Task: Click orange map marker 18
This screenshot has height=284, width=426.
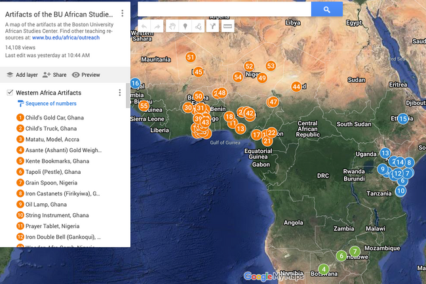Action: tap(229, 117)
